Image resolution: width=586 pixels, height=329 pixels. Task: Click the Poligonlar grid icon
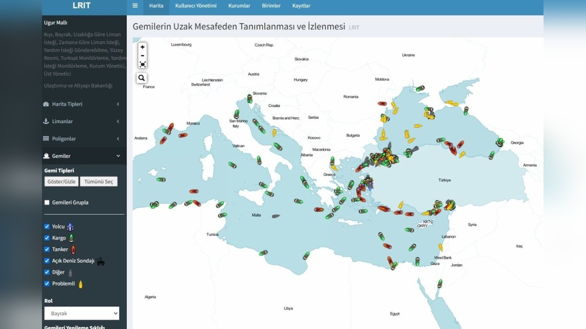coord(46,139)
